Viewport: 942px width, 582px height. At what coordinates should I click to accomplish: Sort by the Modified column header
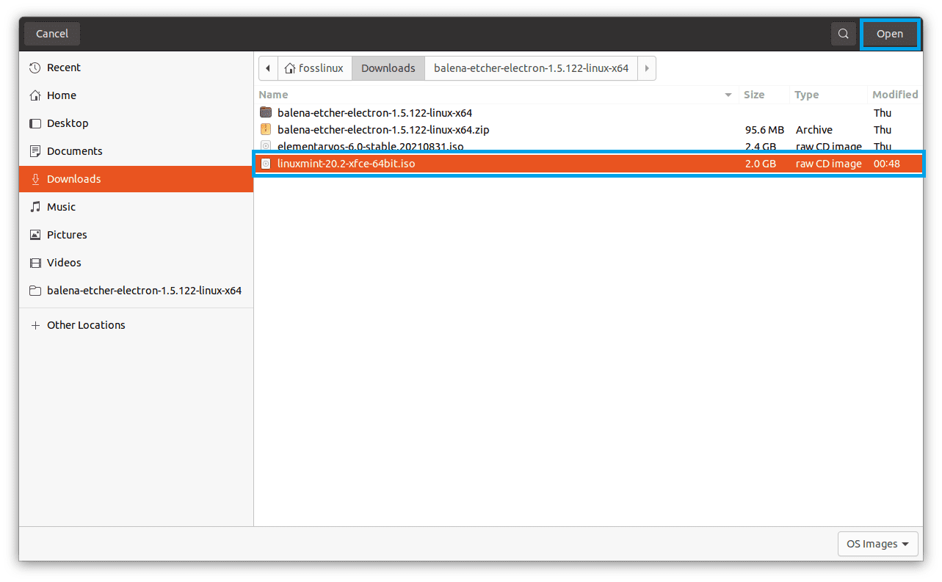[895, 95]
